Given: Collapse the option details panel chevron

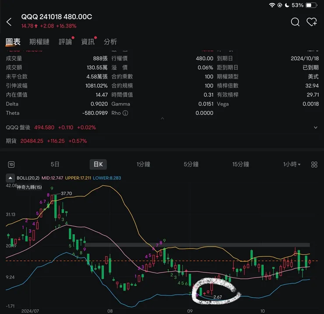Looking at the screenshot, I should 162,118.
